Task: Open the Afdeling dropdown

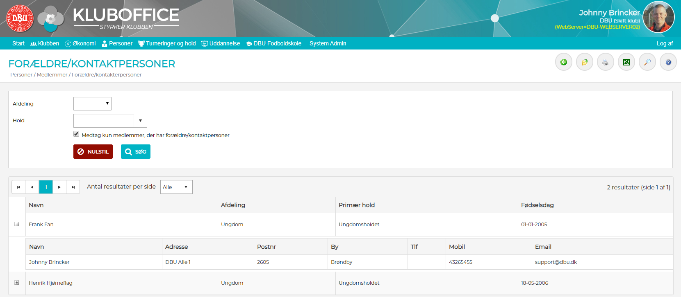Action: coord(92,103)
